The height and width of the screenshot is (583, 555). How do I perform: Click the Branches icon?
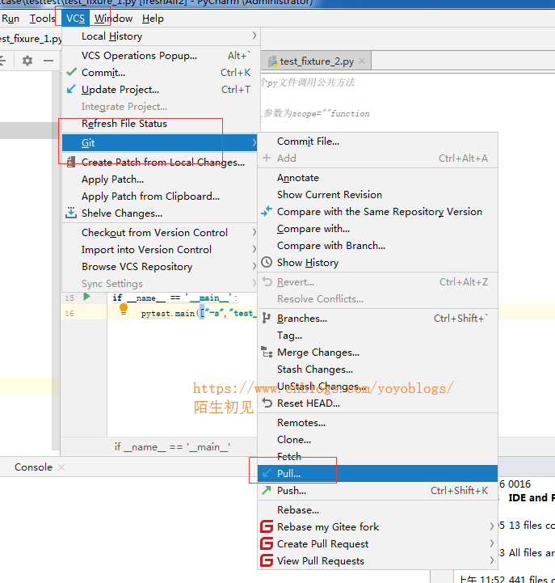pos(267,318)
